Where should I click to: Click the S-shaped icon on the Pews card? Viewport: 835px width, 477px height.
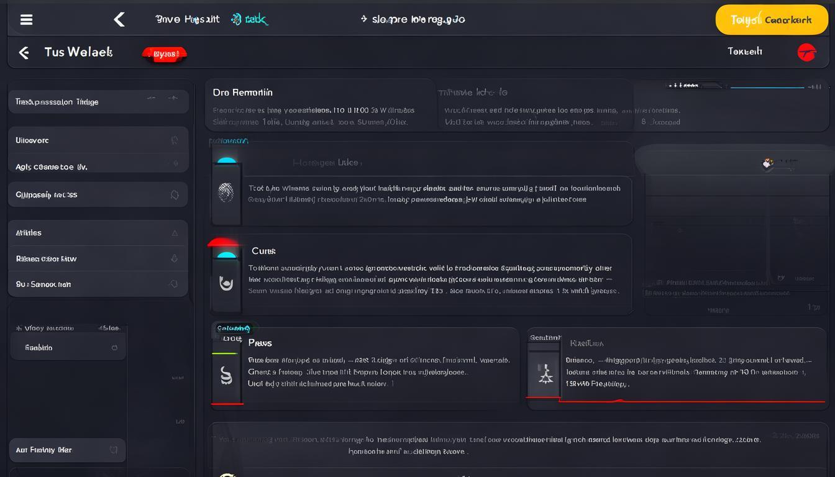[226, 375]
